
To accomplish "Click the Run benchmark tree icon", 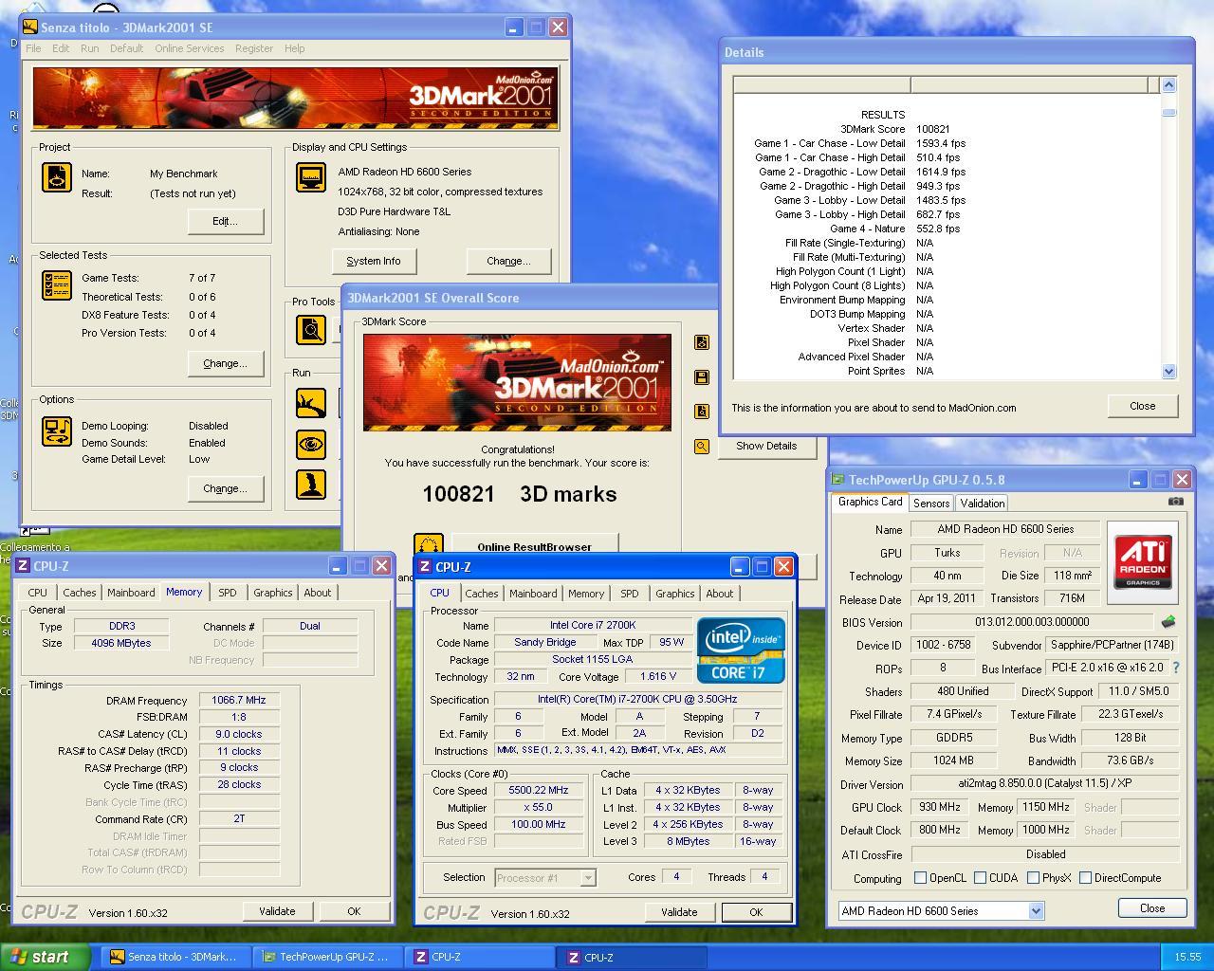I will (x=311, y=403).
